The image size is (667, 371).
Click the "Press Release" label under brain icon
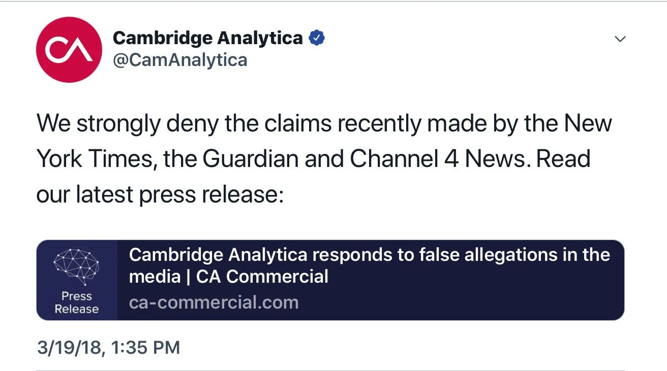click(77, 302)
